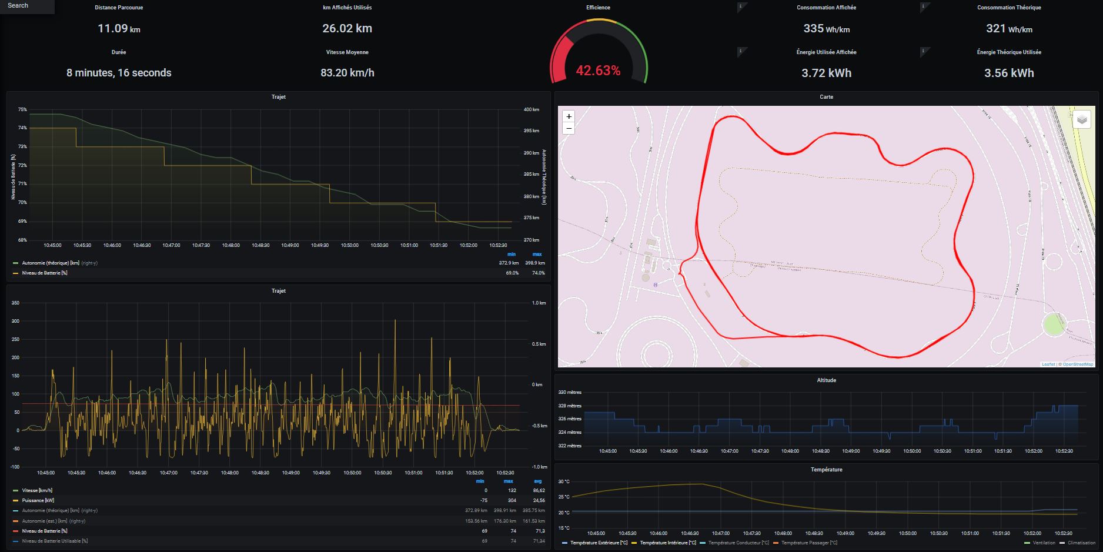Click the 161.53 km Autonomie average
The height and width of the screenshot is (552, 1103).
point(534,521)
